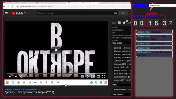Play the video from the control bar
The image size is (176, 99).
tap(10, 76)
